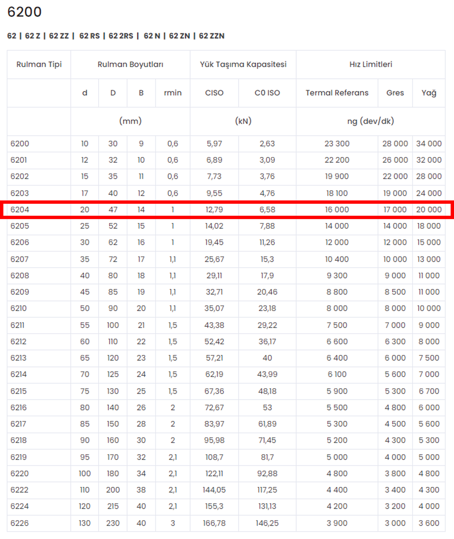Viewport: 454px width, 539px height.
Task: Select the 62 2RS variant label
Action: coord(121,36)
